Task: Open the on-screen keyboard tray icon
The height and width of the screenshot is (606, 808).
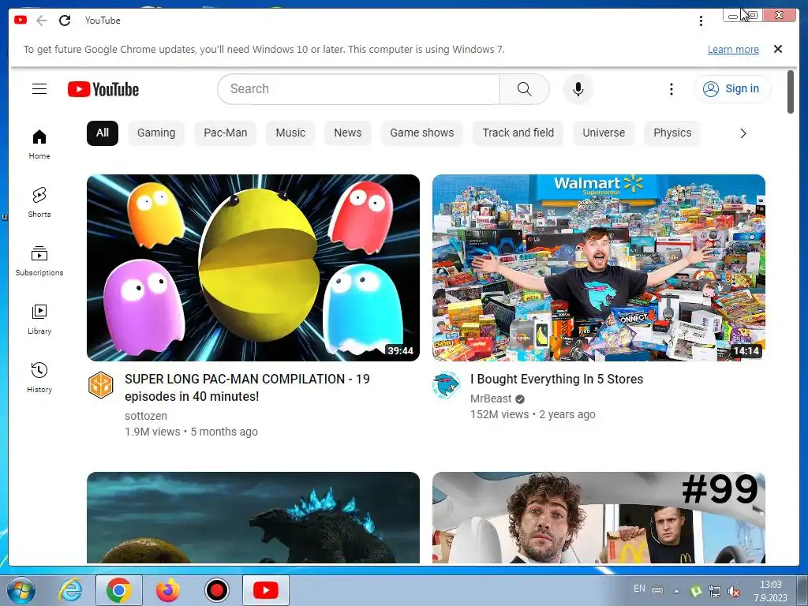Action: coord(657,590)
